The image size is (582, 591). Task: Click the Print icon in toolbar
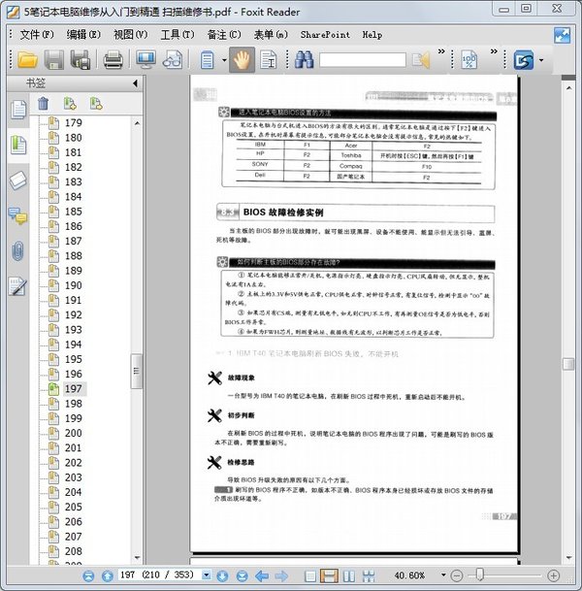click(113, 61)
